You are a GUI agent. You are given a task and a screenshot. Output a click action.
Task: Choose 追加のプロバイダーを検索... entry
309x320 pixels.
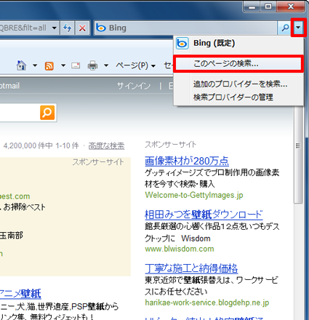(x=238, y=84)
